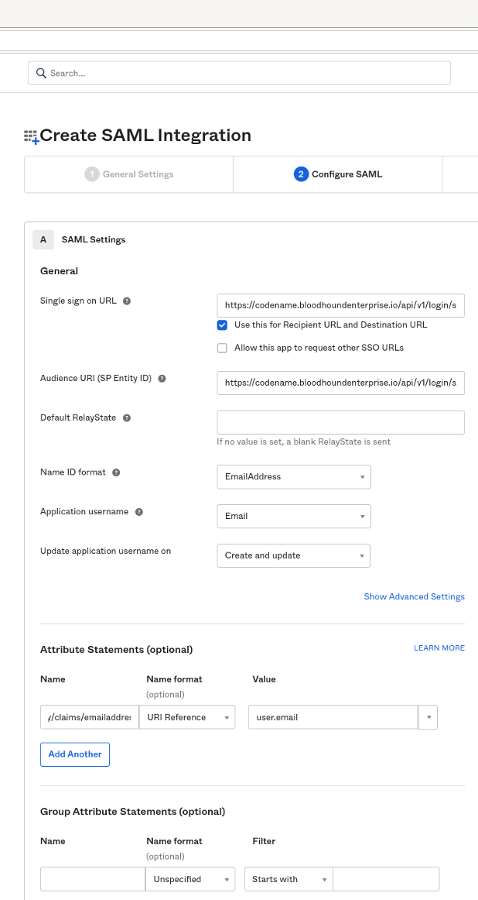Click the Create SAML Integration app grid icon
478x900 pixels.
pos(32,136)
